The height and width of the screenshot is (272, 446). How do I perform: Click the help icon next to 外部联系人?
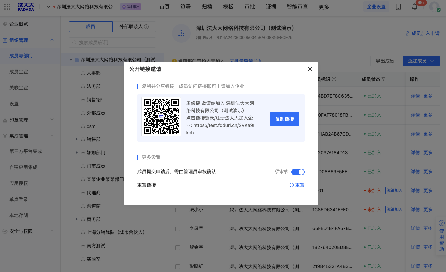pos(146,27)
